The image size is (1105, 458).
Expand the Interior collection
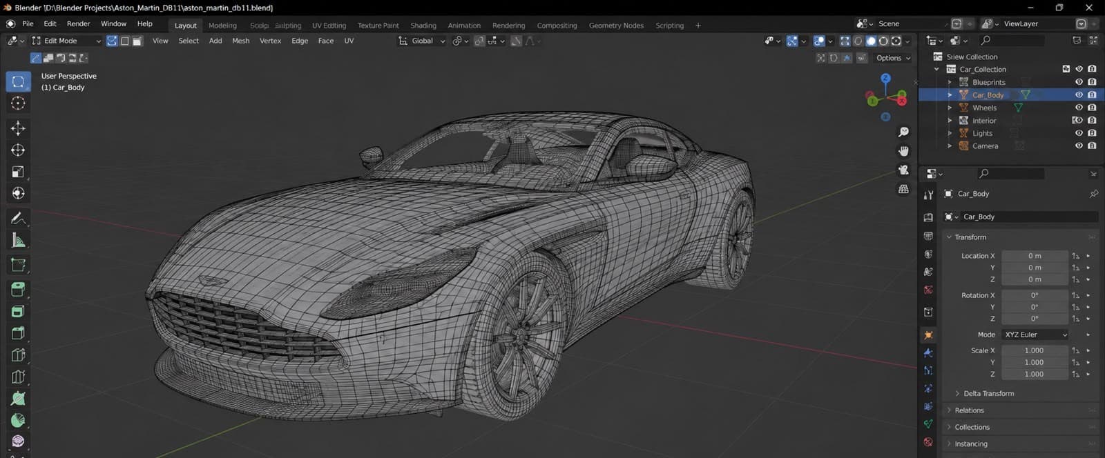[x=950, y=121]
